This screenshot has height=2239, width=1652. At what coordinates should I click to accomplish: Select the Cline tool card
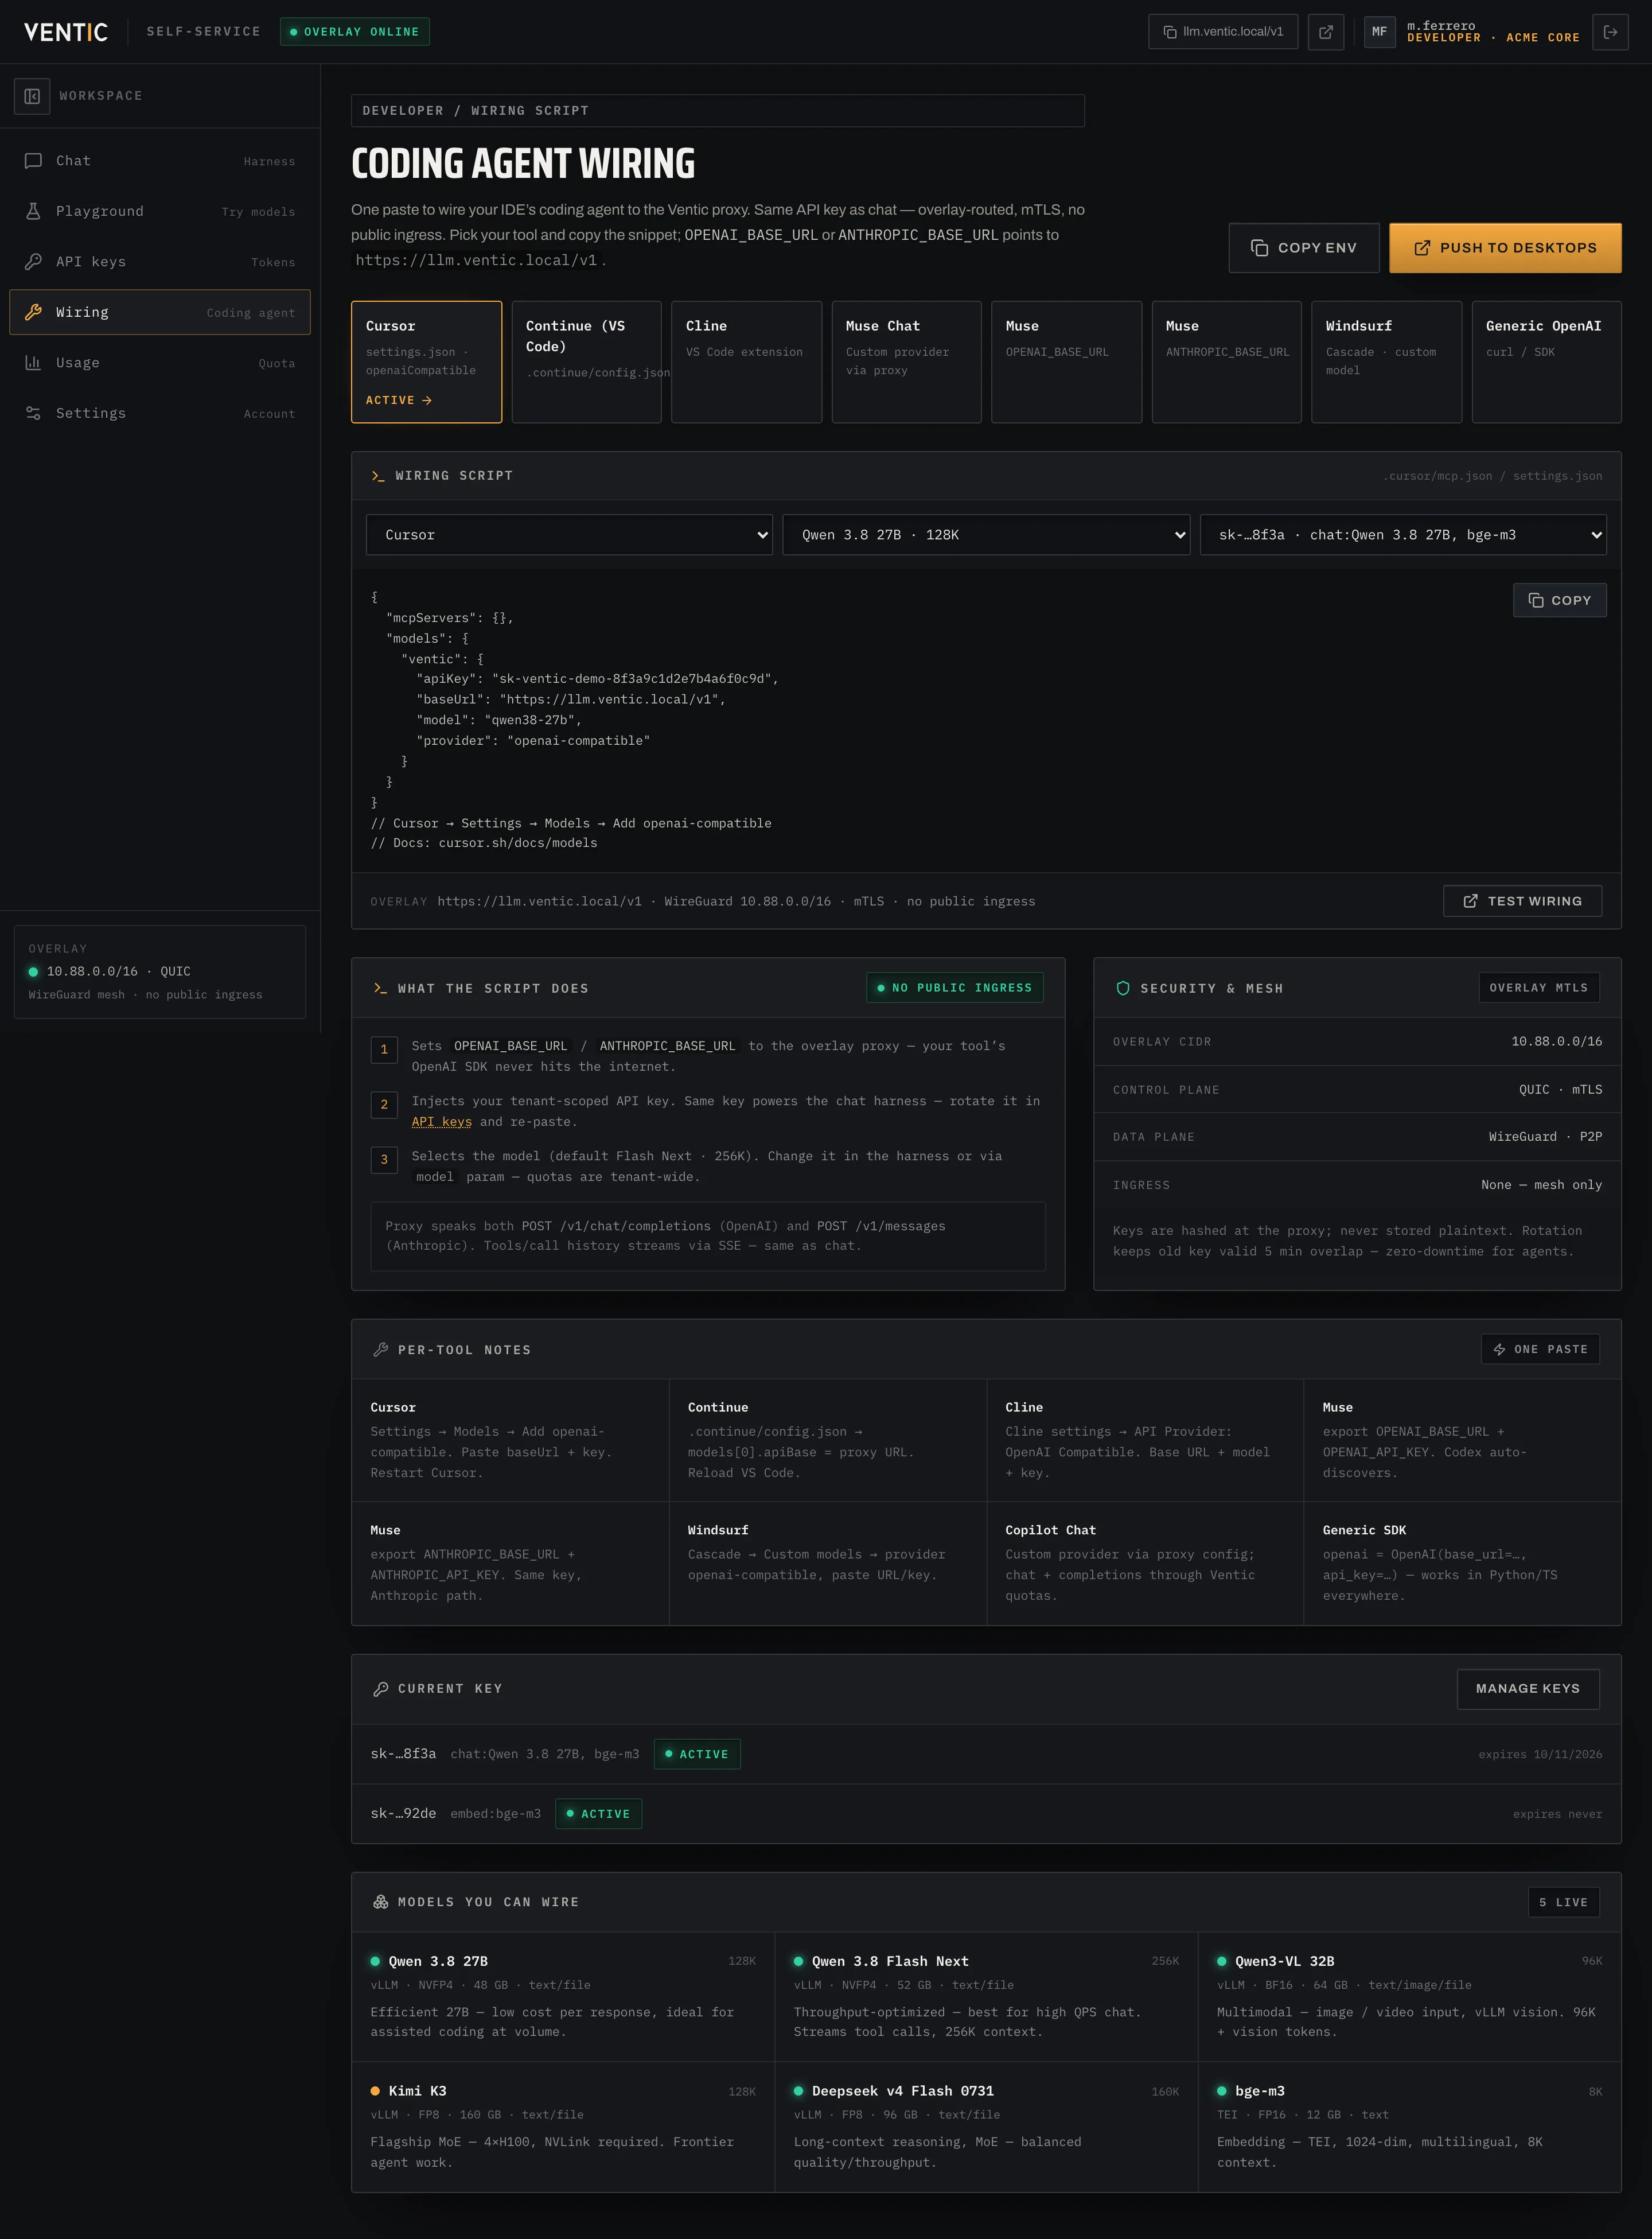coord(747,362)
